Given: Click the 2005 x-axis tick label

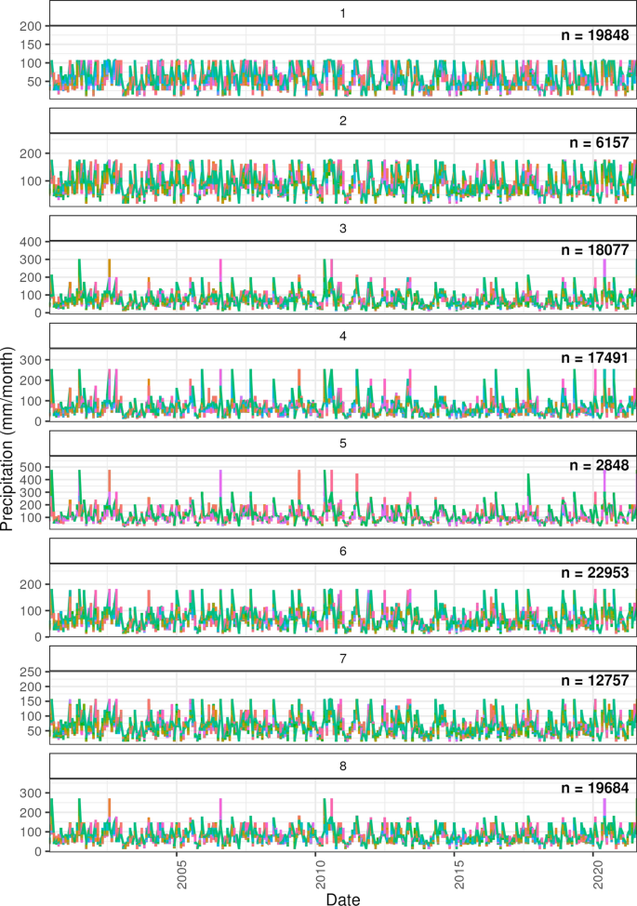Looking at the screenshot, I should pyautogui.click(x=182, y=874).
